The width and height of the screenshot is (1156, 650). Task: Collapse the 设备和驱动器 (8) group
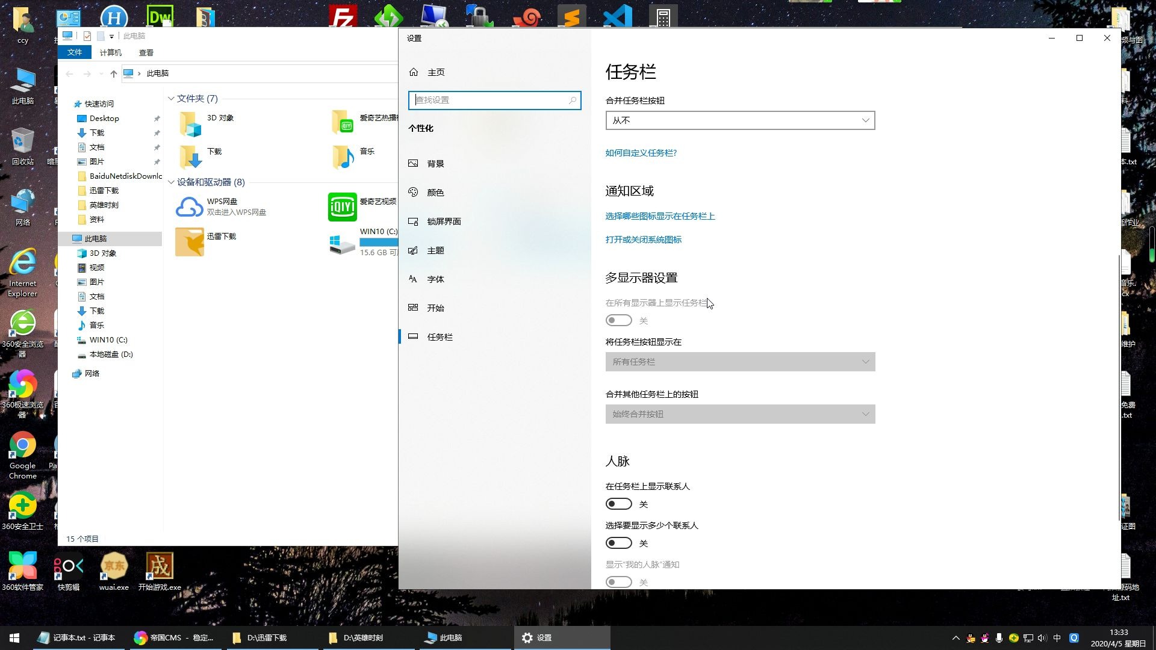171,182
